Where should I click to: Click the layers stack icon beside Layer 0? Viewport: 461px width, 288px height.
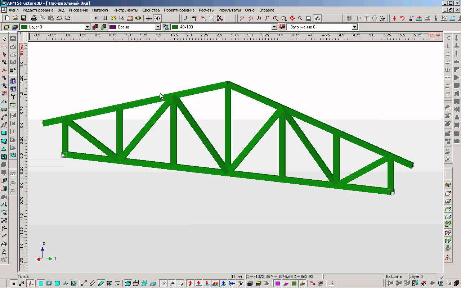tap(15, 27)
